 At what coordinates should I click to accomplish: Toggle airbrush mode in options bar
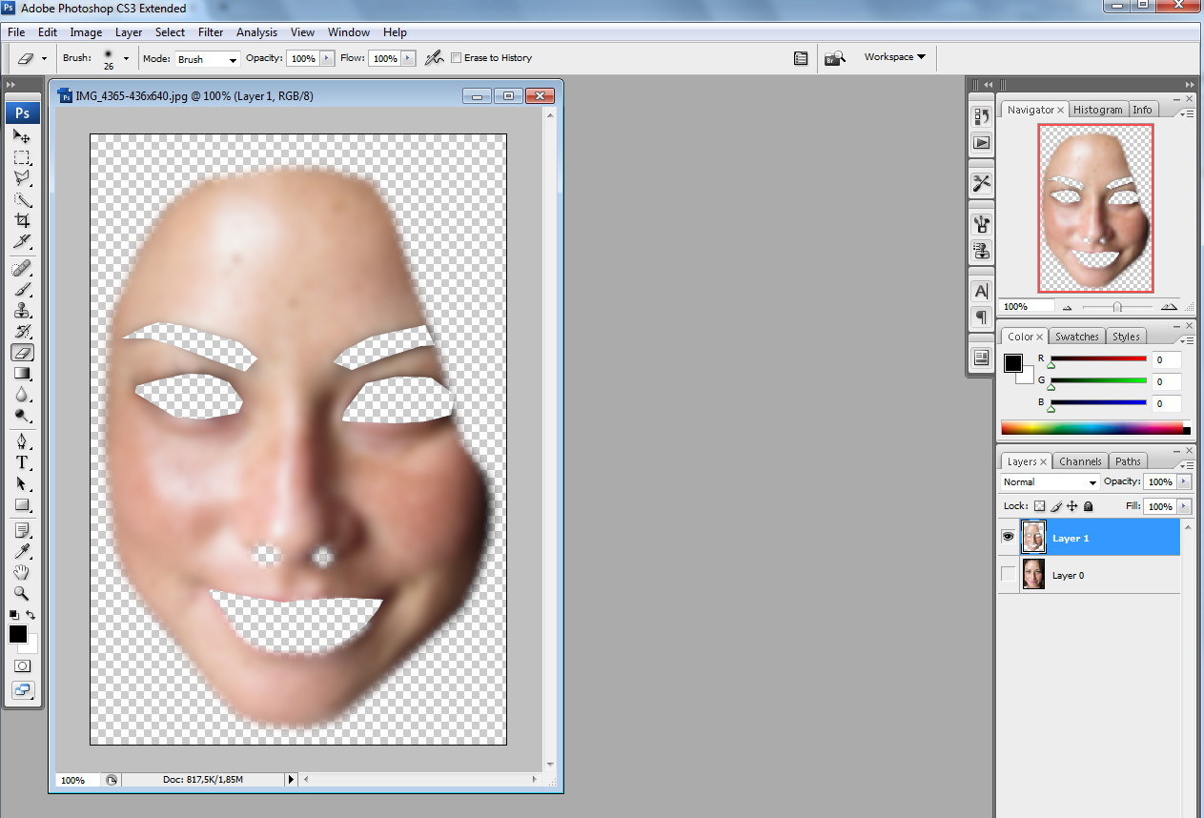435,58
